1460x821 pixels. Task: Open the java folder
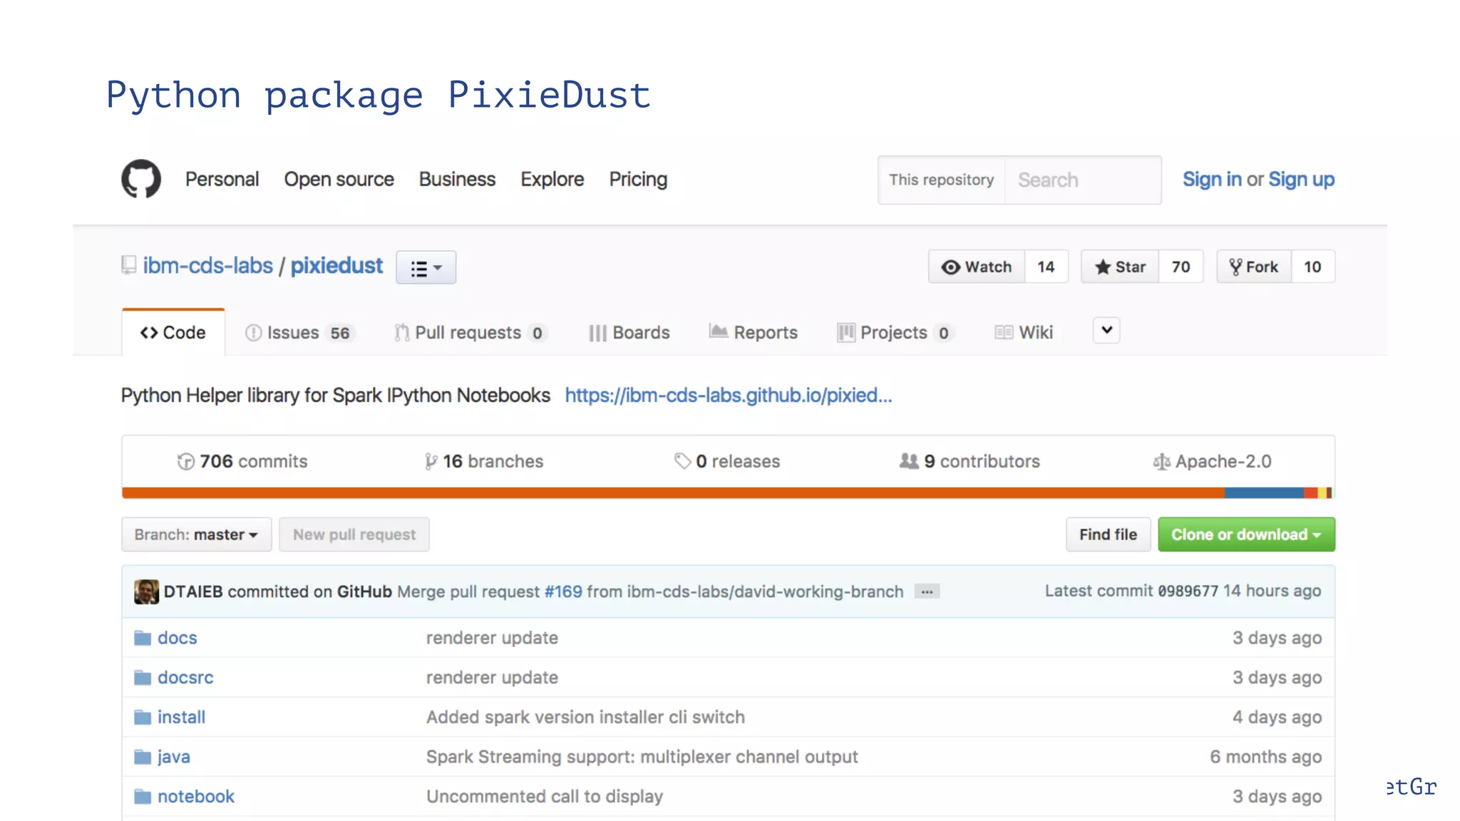pyautogui.click(x=173, y=757)
